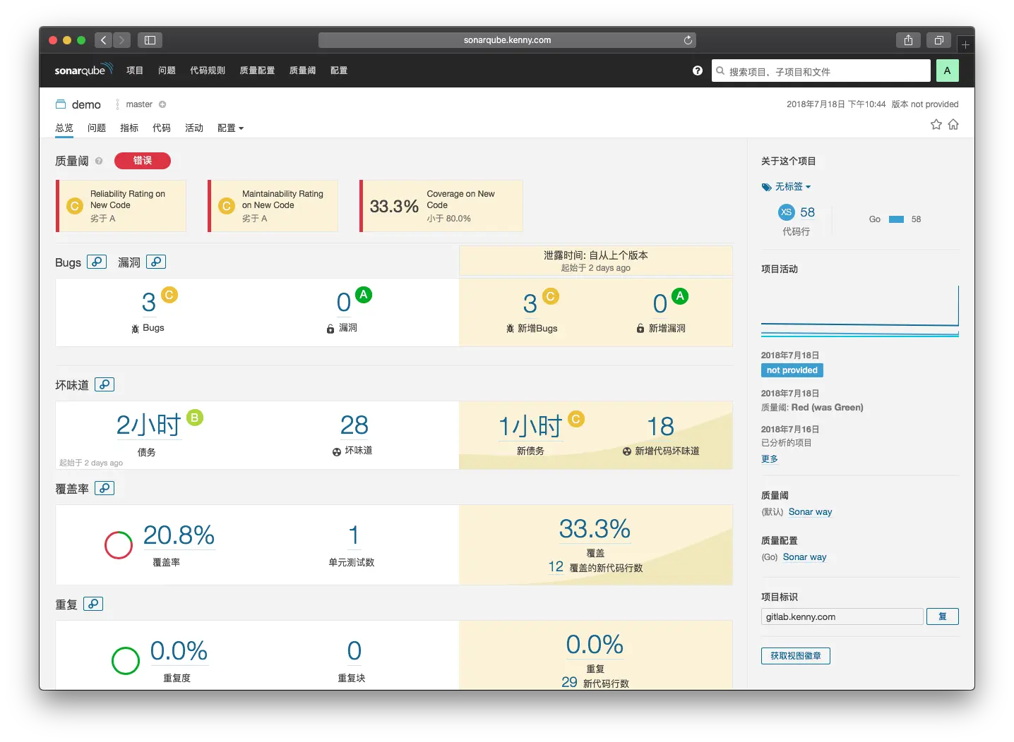Open the user avatar A menu
1014x742 pixels.
tap(947, 71)
